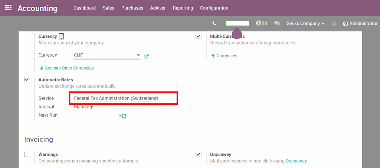Image resolution: width=380 pixels, height=168 pixels.
Task: Follow the Activate Other Currencies link
Action: point(69,68)
